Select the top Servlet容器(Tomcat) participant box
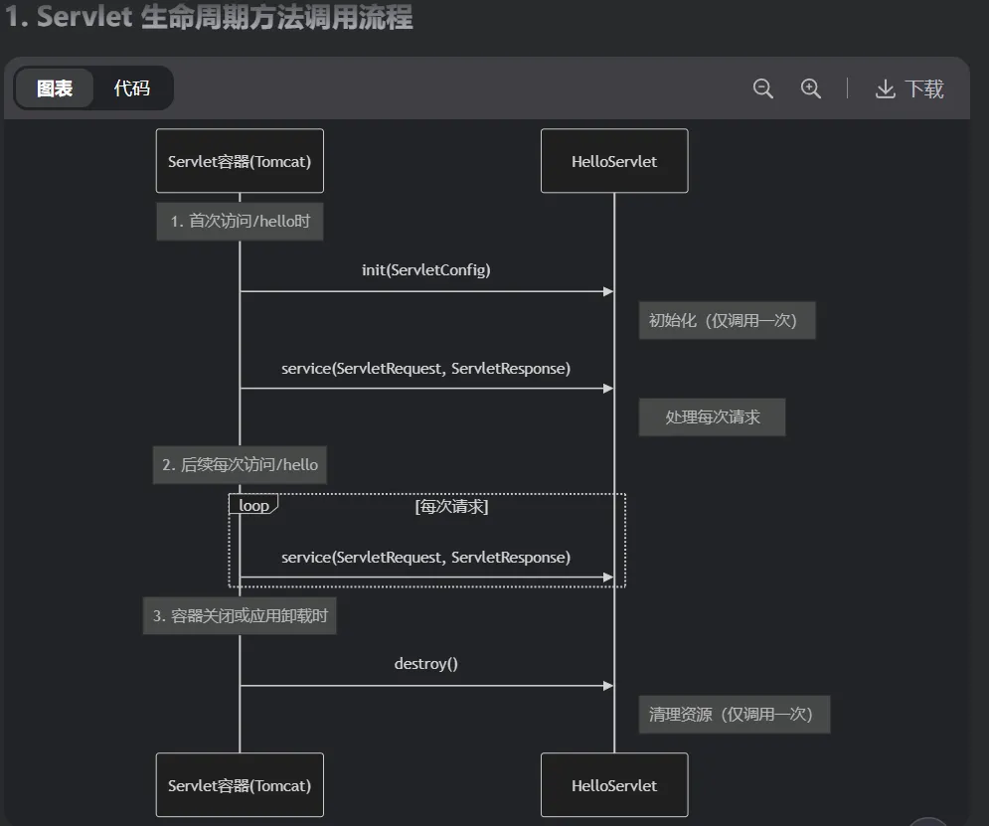The image size is (989, 826). (240, 161)
